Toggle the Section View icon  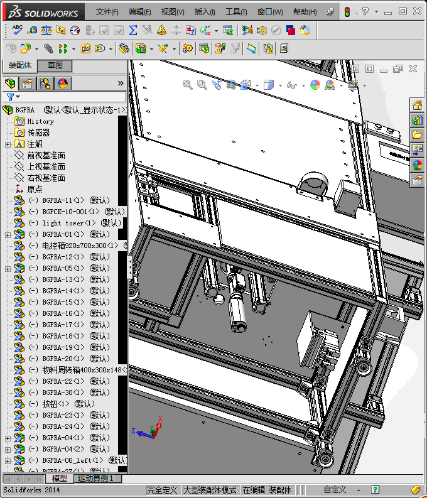coord(231,85)
